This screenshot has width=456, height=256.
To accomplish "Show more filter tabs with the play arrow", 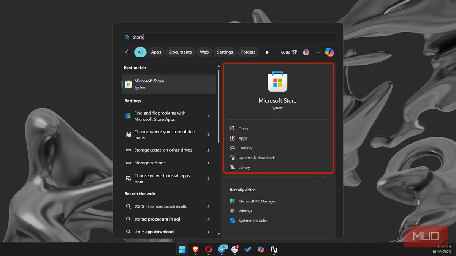I will [267, 52].
